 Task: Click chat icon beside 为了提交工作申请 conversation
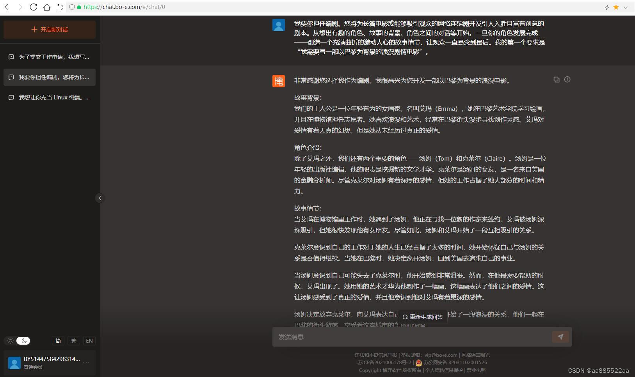click(11, 57)
